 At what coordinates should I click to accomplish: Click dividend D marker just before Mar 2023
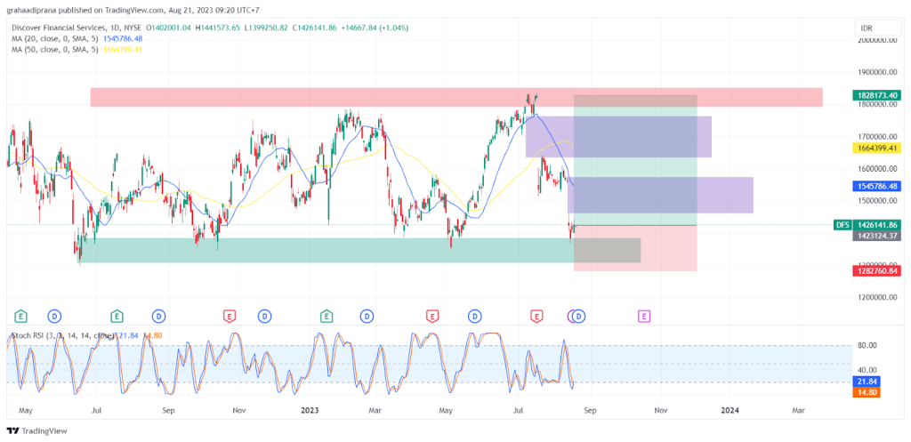pos(367,316)
